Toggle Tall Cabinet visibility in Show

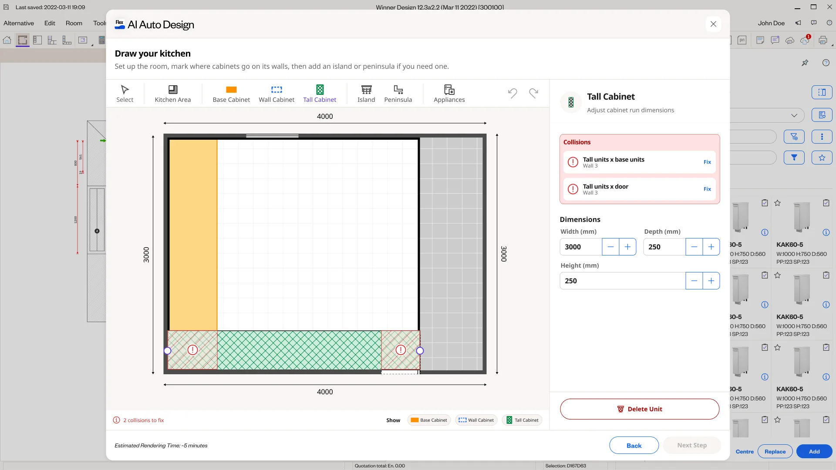coord(522,420)
